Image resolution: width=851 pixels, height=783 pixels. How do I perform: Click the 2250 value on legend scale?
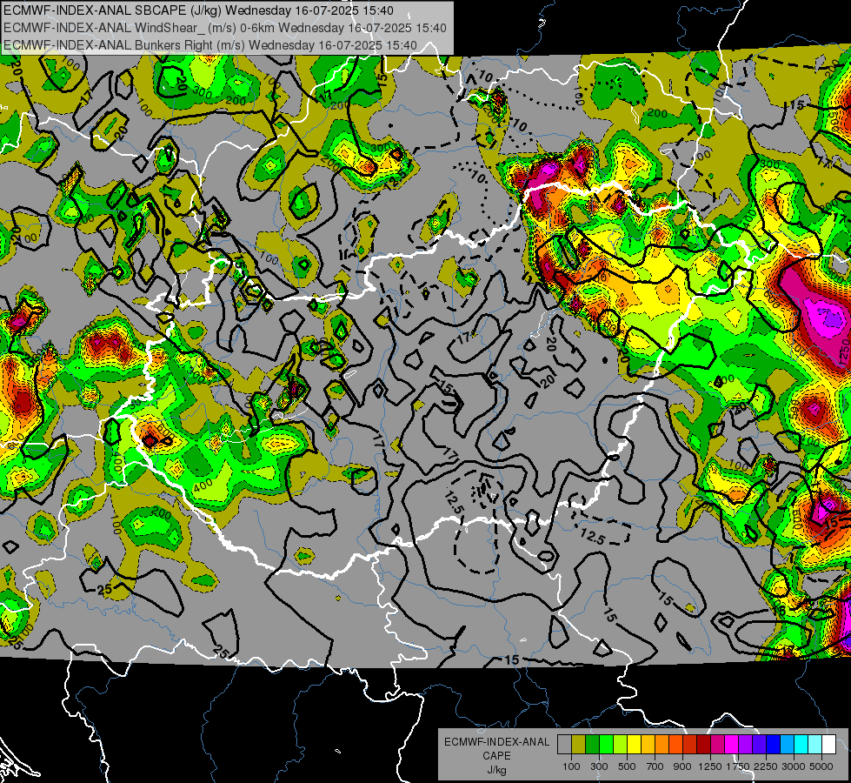(x=766, y=766)
